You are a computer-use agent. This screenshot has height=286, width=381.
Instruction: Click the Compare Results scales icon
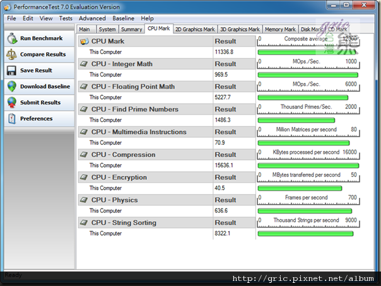click(x=11, y=54)
